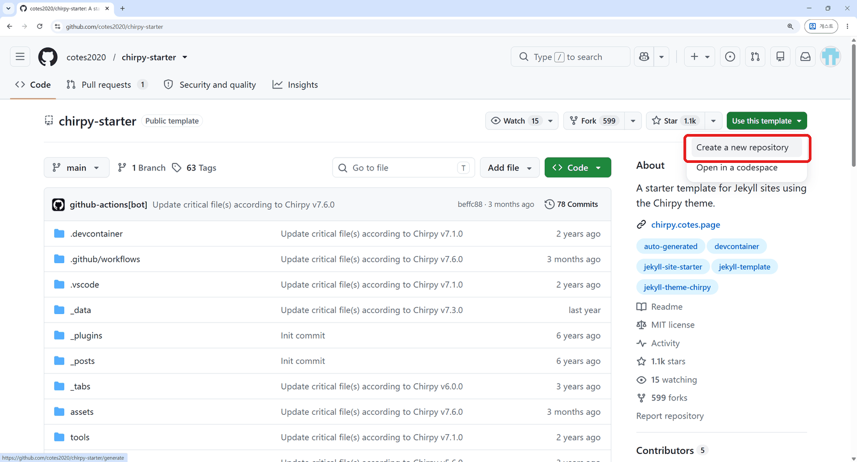Open the Security and quality tab

209,85
